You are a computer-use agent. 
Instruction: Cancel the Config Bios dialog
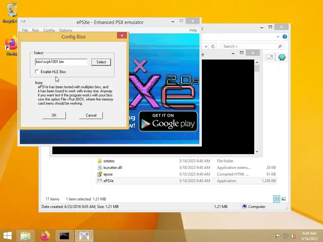tap(91, 115)
